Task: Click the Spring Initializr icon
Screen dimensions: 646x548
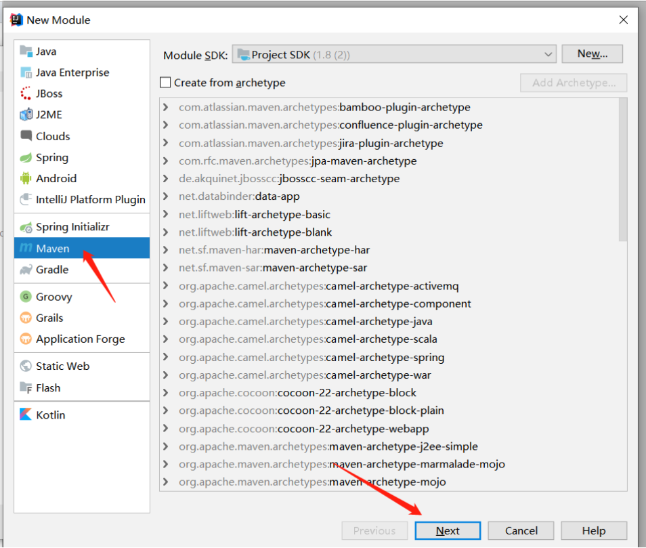Action: click(26, 227)
